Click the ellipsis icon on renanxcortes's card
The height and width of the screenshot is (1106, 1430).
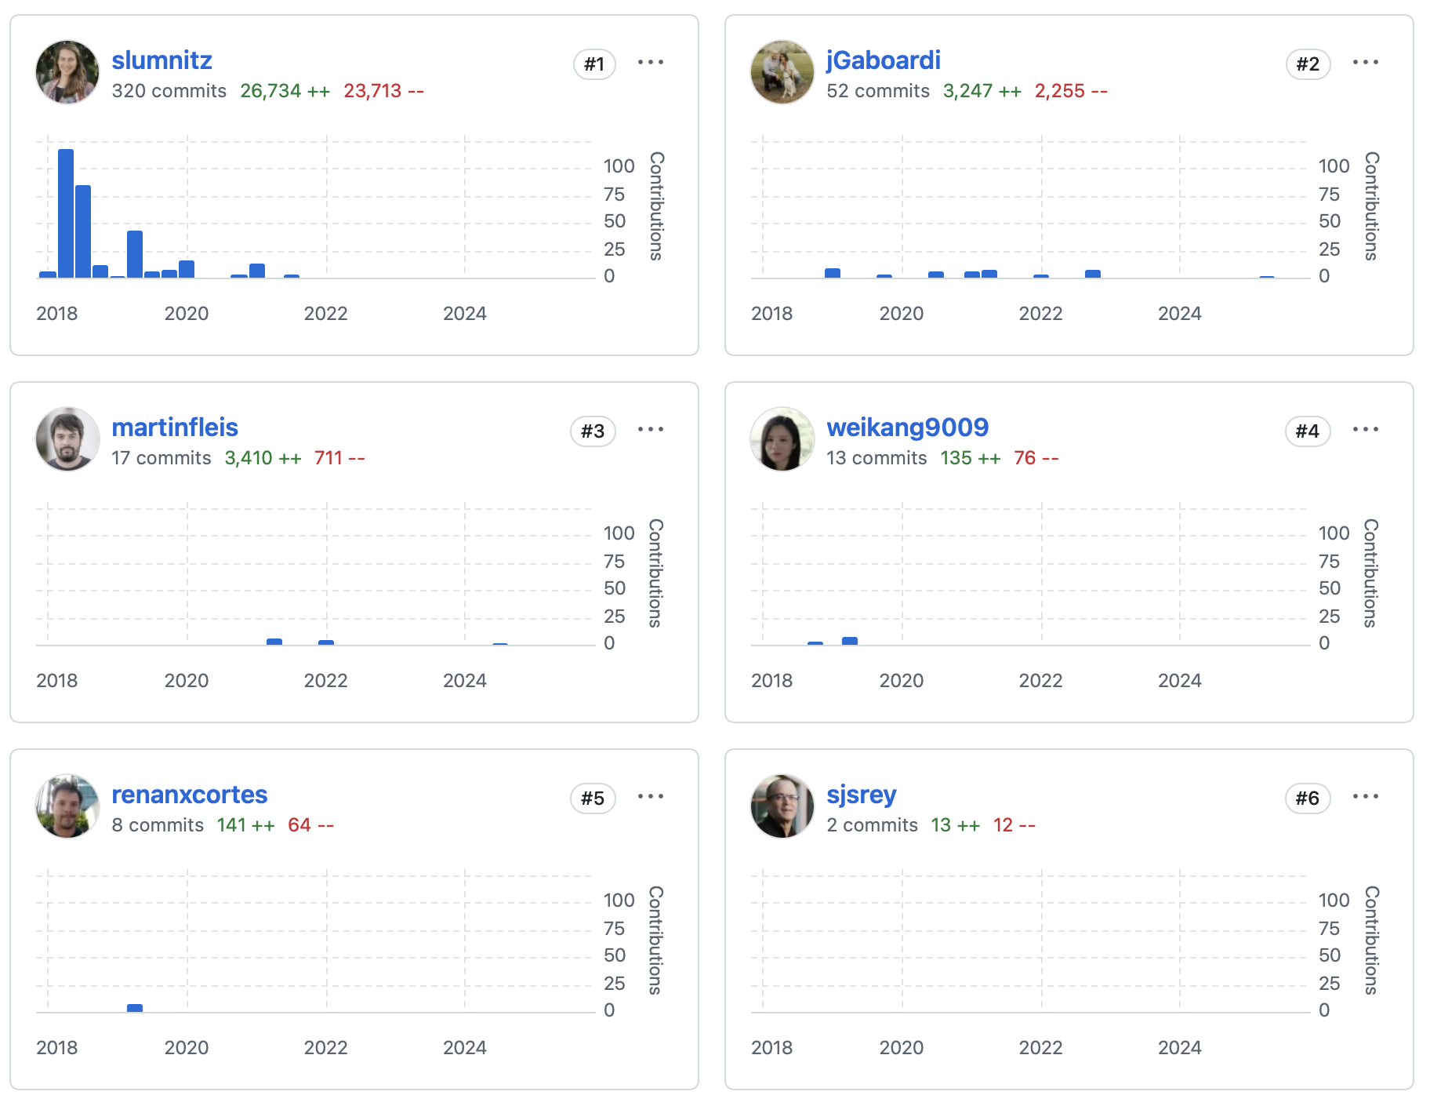coord(650,797)
